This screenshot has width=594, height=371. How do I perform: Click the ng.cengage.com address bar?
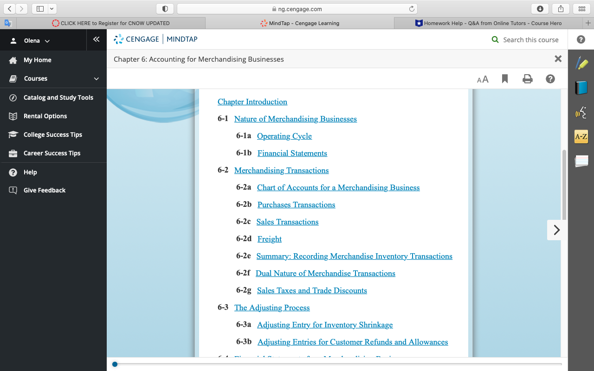pyautogui.click(x=297, y=9)
